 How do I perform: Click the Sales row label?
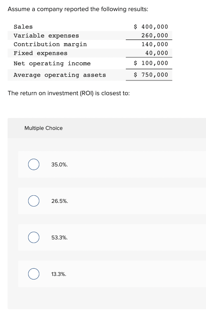pyautogui.click(x=23, y=27)
